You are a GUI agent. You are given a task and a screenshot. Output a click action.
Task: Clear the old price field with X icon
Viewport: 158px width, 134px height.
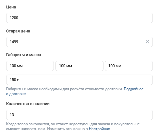[147, 42]
